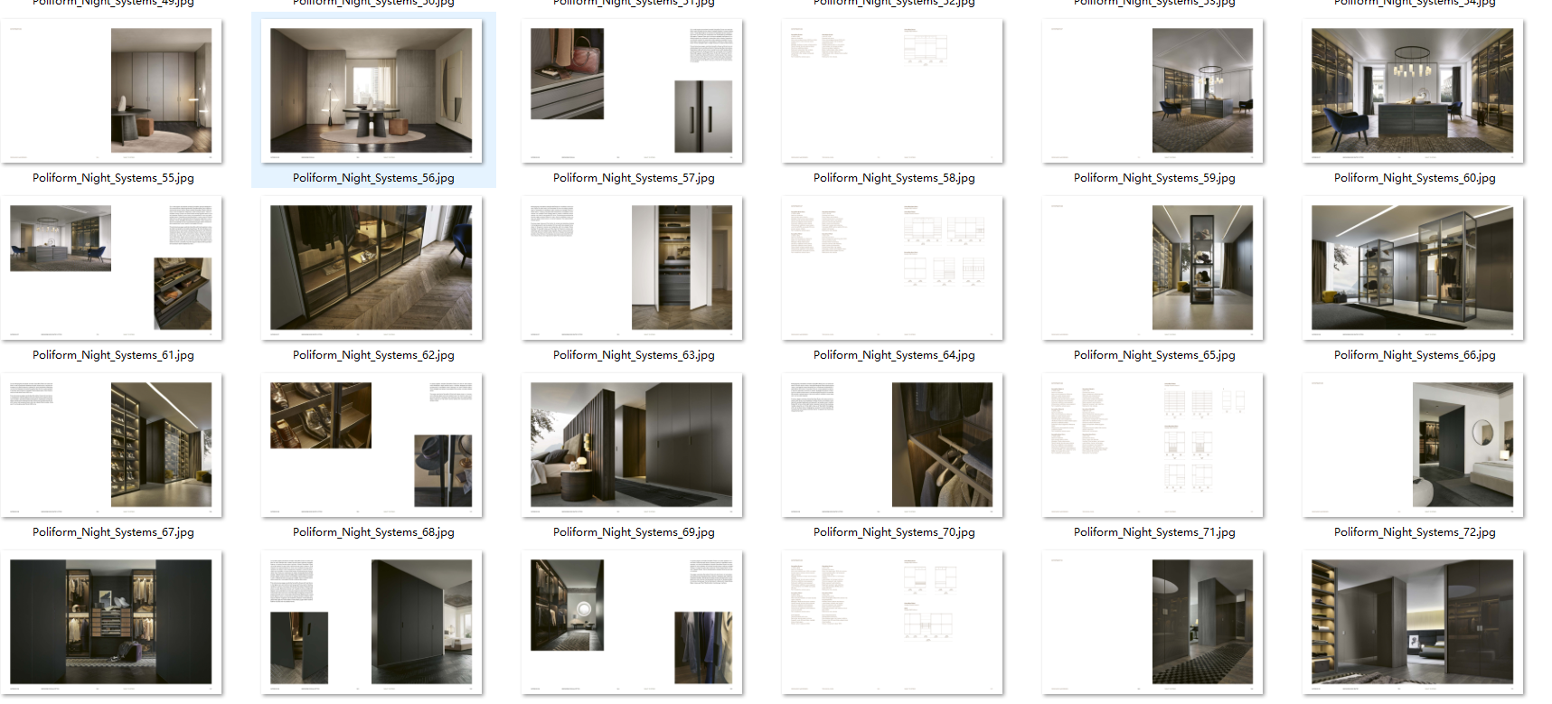1552x704 pixels.
Task: Click the file name Poliform_Night_Systems_64.jpg
Action: (x=894, y=355)
